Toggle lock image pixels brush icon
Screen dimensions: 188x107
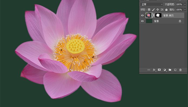click(x=153, y=10)
